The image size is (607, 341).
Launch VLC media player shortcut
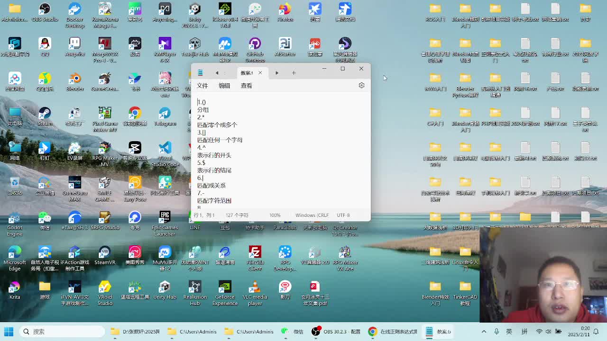255,293
